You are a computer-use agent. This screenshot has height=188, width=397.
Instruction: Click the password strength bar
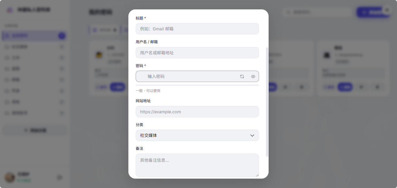(197, 85)
